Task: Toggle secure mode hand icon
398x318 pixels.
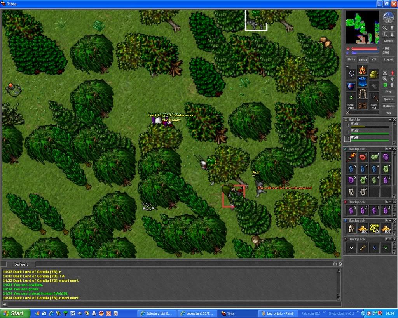Action: click(392, 85)
